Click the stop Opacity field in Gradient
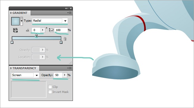 pyautogui.click(x=36, y=50)
